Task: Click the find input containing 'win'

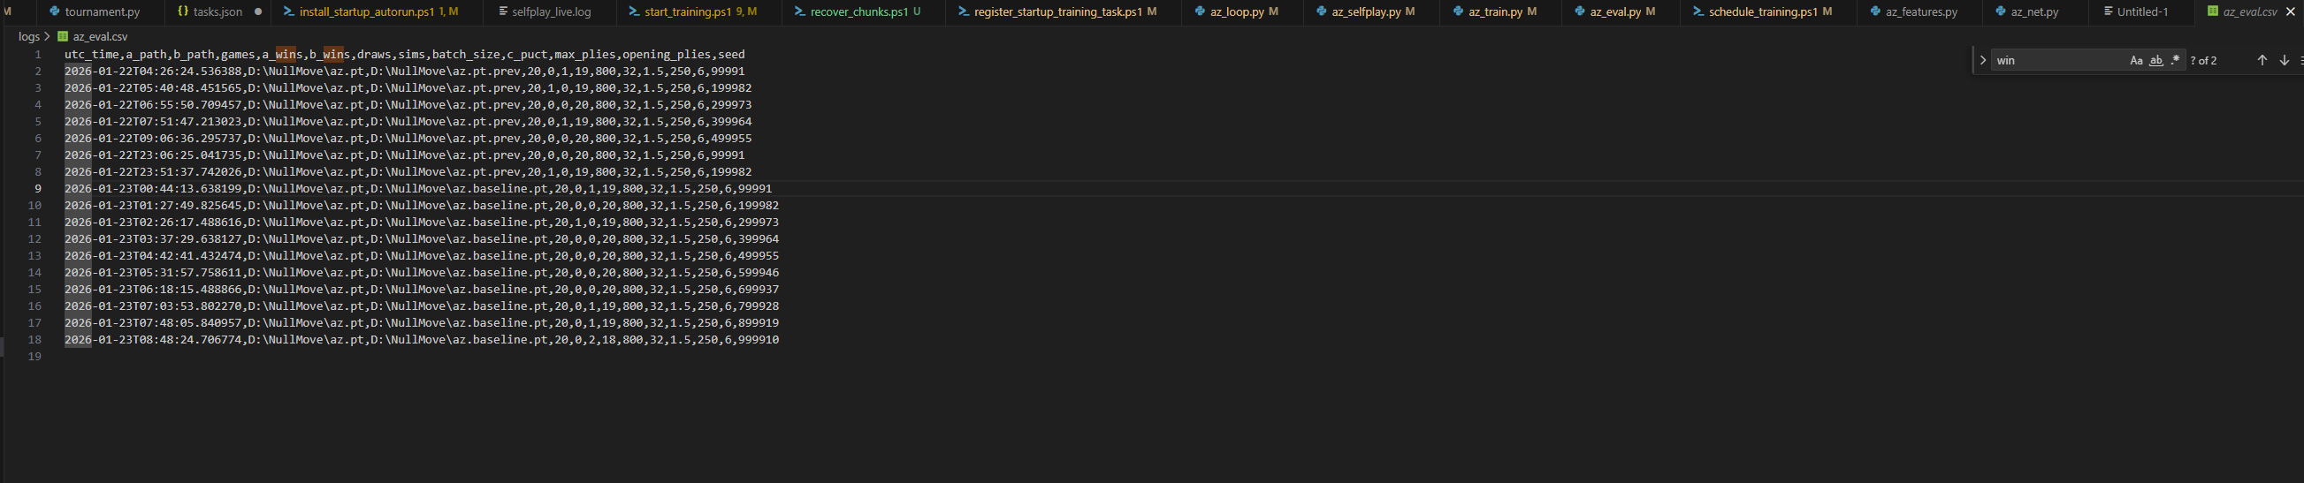Action: click(2057, 61)
